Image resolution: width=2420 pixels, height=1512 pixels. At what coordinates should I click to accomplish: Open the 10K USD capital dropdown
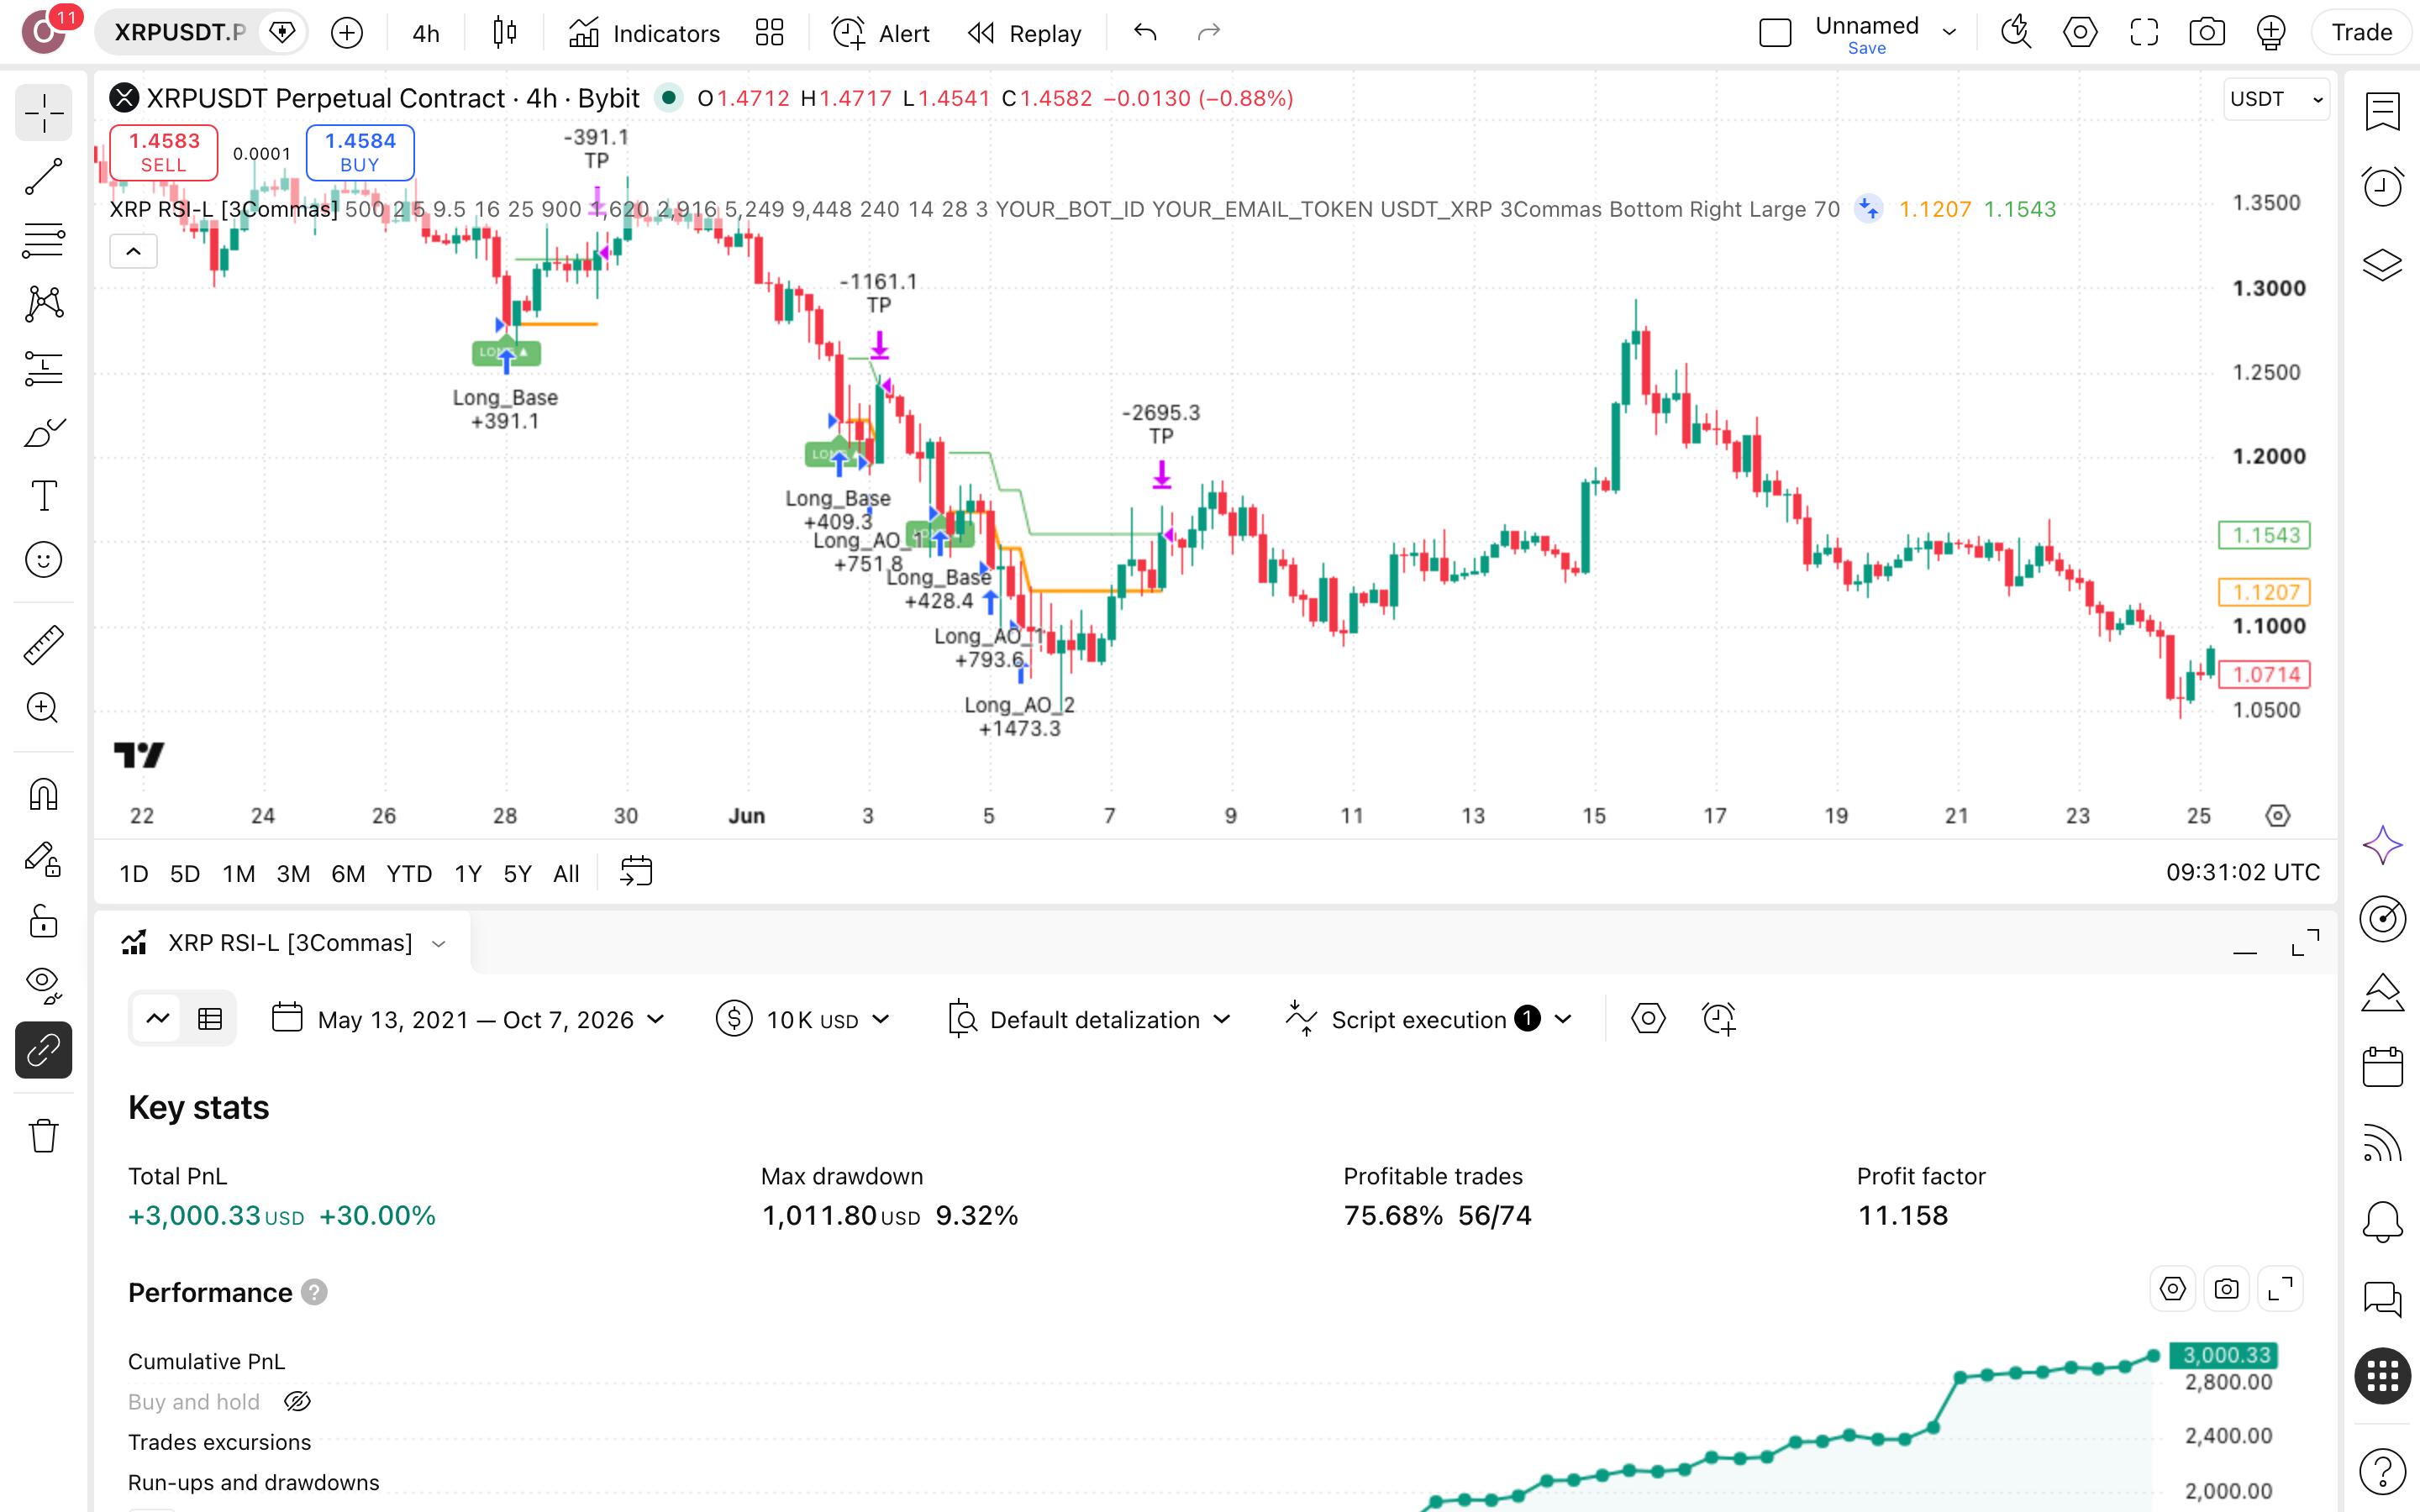click(x=803, y=1019)
